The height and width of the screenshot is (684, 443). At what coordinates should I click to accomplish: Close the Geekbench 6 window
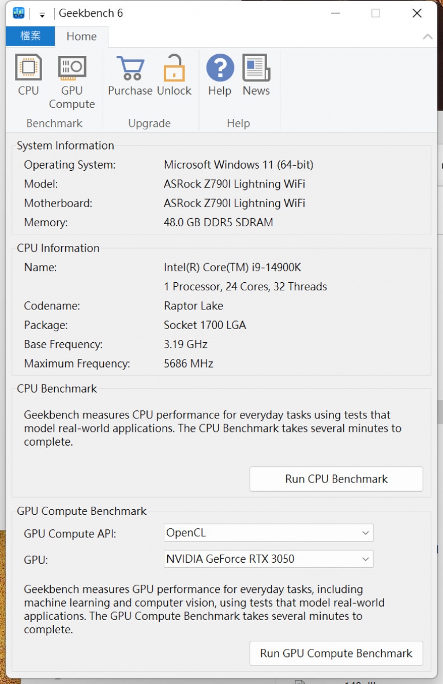[417, 13]
